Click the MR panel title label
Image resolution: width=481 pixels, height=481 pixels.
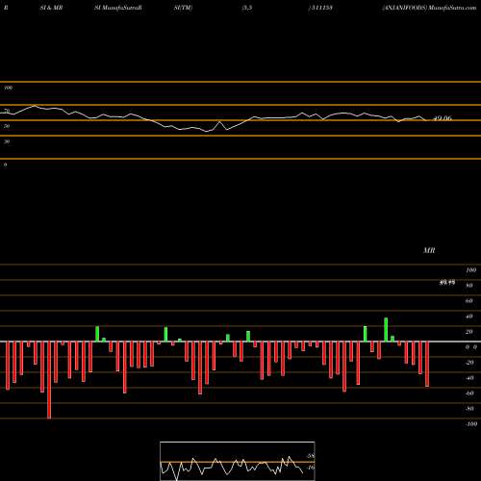point(429,250)
